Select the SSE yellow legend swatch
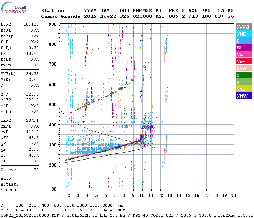 pyautogui.click(x=244, y=89)
